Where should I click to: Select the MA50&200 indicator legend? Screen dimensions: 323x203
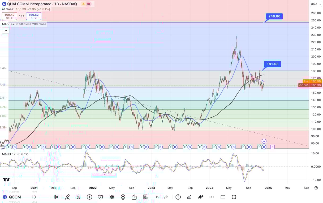coord(24,24)
